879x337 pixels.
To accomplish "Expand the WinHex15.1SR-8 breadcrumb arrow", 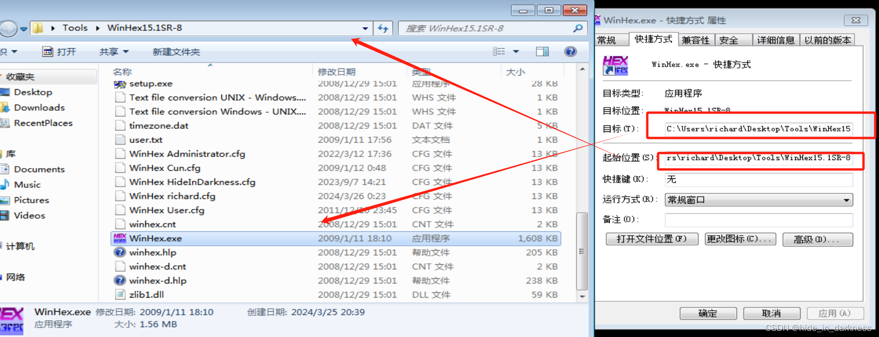I will [x=98, y=28].
